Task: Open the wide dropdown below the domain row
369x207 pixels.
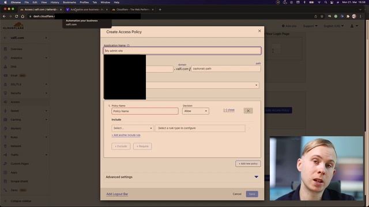Action: coord(202,85)
